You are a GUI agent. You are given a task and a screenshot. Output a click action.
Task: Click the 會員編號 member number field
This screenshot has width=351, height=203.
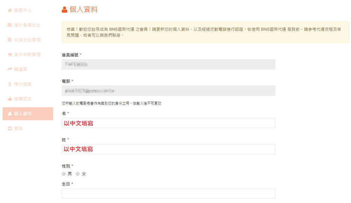[168, 64]
